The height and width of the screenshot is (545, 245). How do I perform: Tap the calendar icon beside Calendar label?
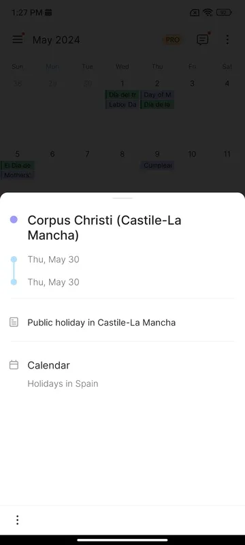14,365
